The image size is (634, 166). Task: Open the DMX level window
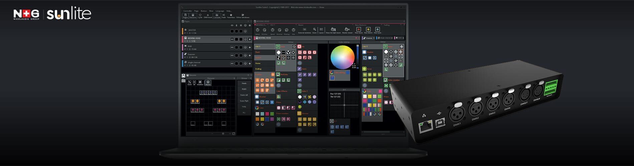coord(208,16)
